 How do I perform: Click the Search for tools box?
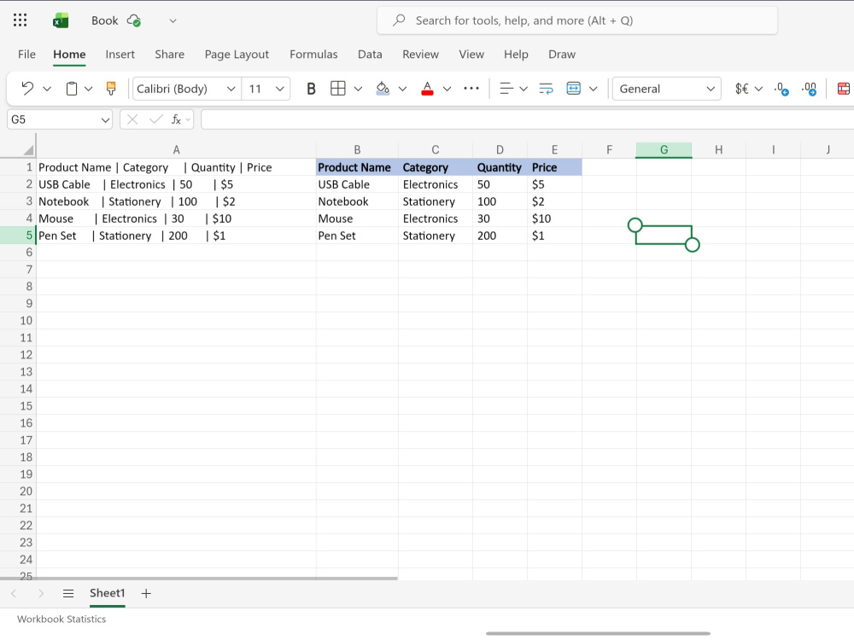[x=577, y=20]
